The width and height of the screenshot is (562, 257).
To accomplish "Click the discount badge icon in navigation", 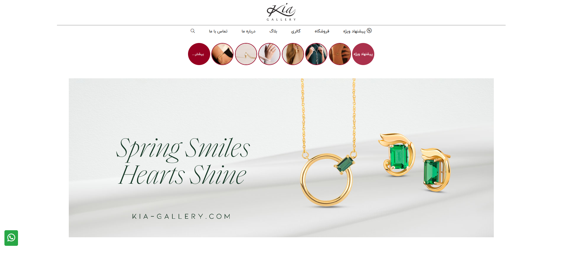I will point(369,31).
